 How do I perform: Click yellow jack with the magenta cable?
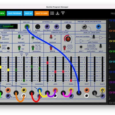tap(71, 90)
